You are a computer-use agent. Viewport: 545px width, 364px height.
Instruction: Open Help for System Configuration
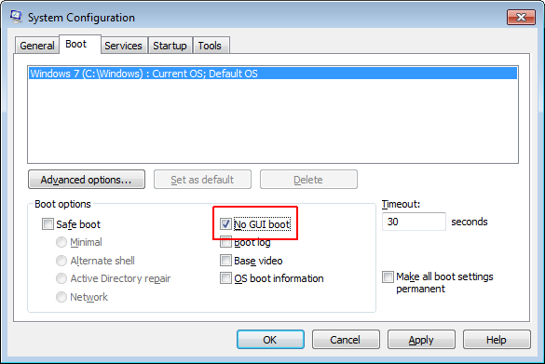pos(497,340)
